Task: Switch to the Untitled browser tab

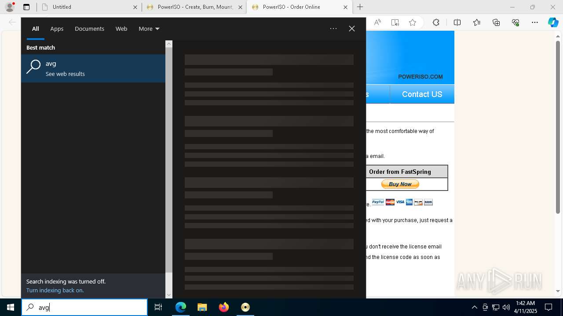Action: (90, 7)
